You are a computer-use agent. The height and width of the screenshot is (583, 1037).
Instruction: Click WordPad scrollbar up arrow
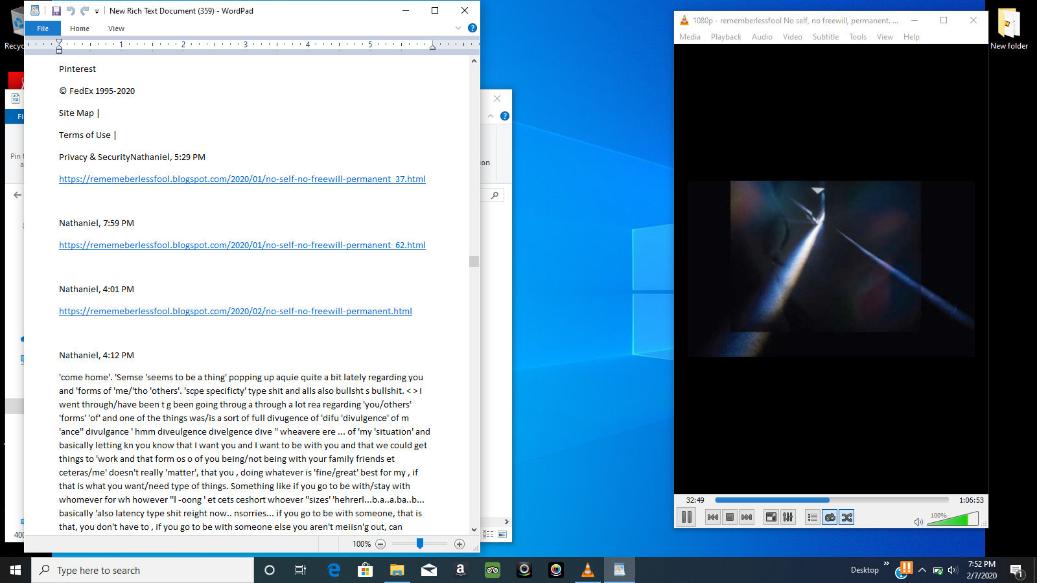474,61
